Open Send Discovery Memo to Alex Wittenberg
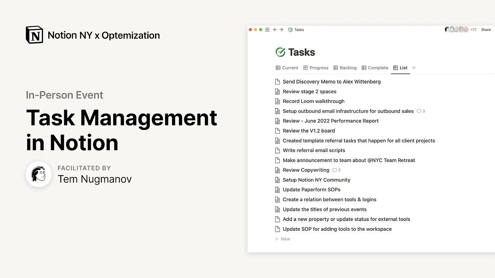 pyautogui.click(x=331, y=81)
